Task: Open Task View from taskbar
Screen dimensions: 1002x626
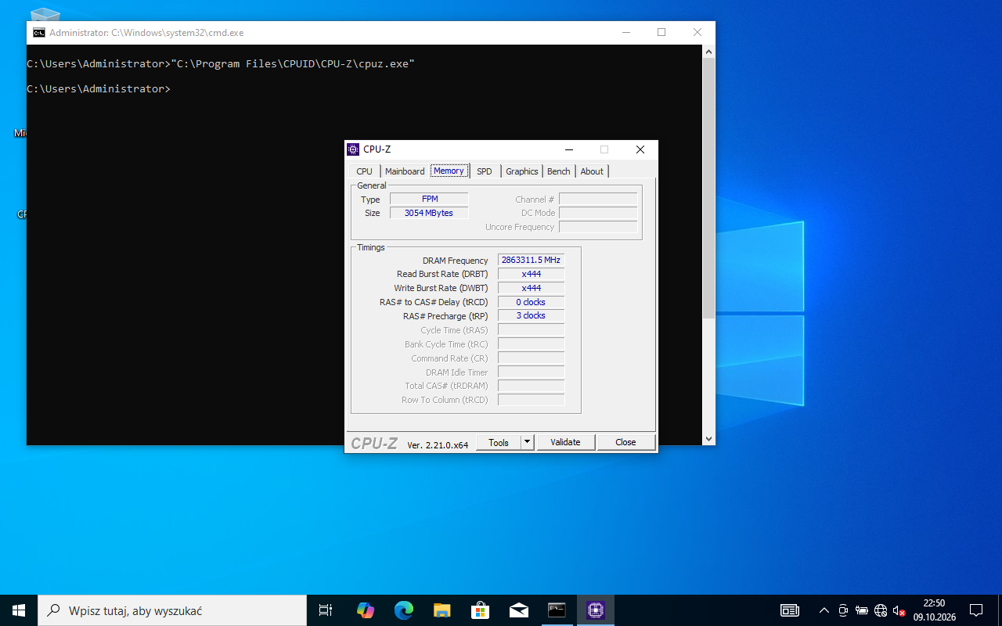Action: click(x=326, y=610)
